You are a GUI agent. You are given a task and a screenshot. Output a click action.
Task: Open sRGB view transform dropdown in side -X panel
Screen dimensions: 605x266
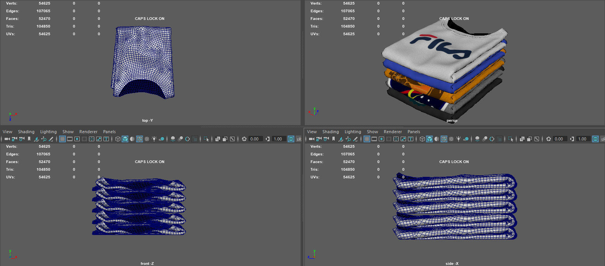click(x=602, y=139)
